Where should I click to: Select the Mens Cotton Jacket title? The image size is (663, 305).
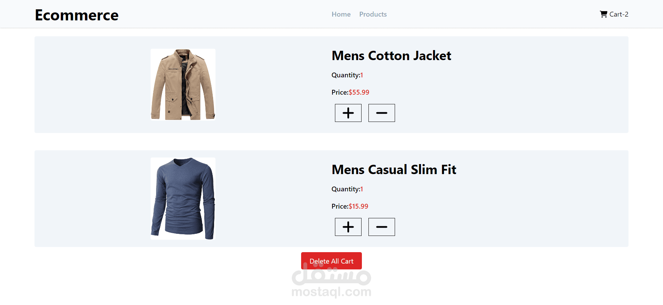pos(391,56)
